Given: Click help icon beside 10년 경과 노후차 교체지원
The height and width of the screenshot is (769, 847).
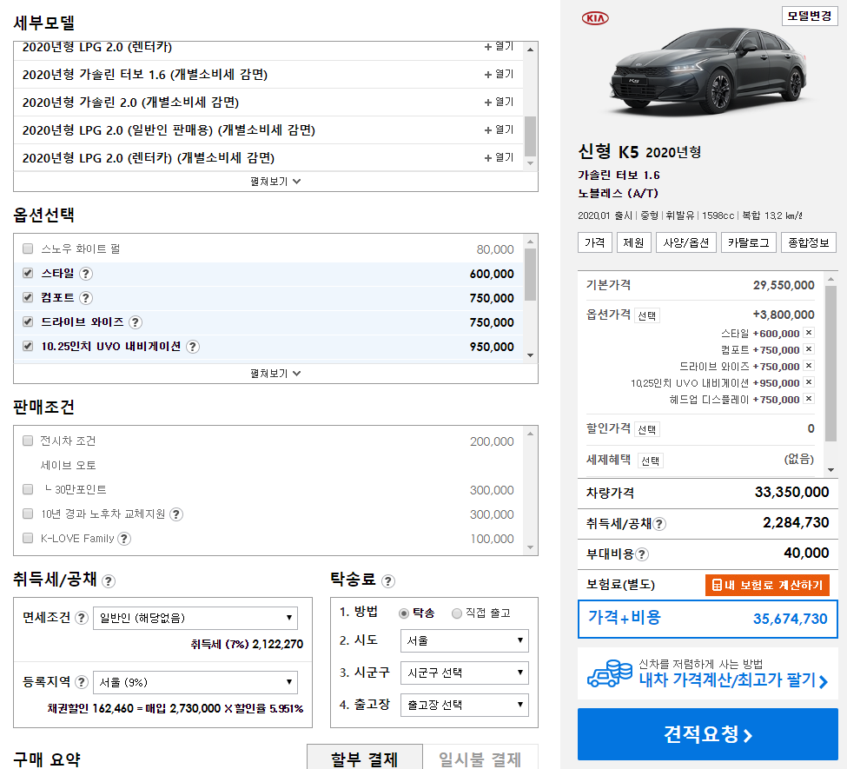Looking at the screenshot, I should 176,514.
